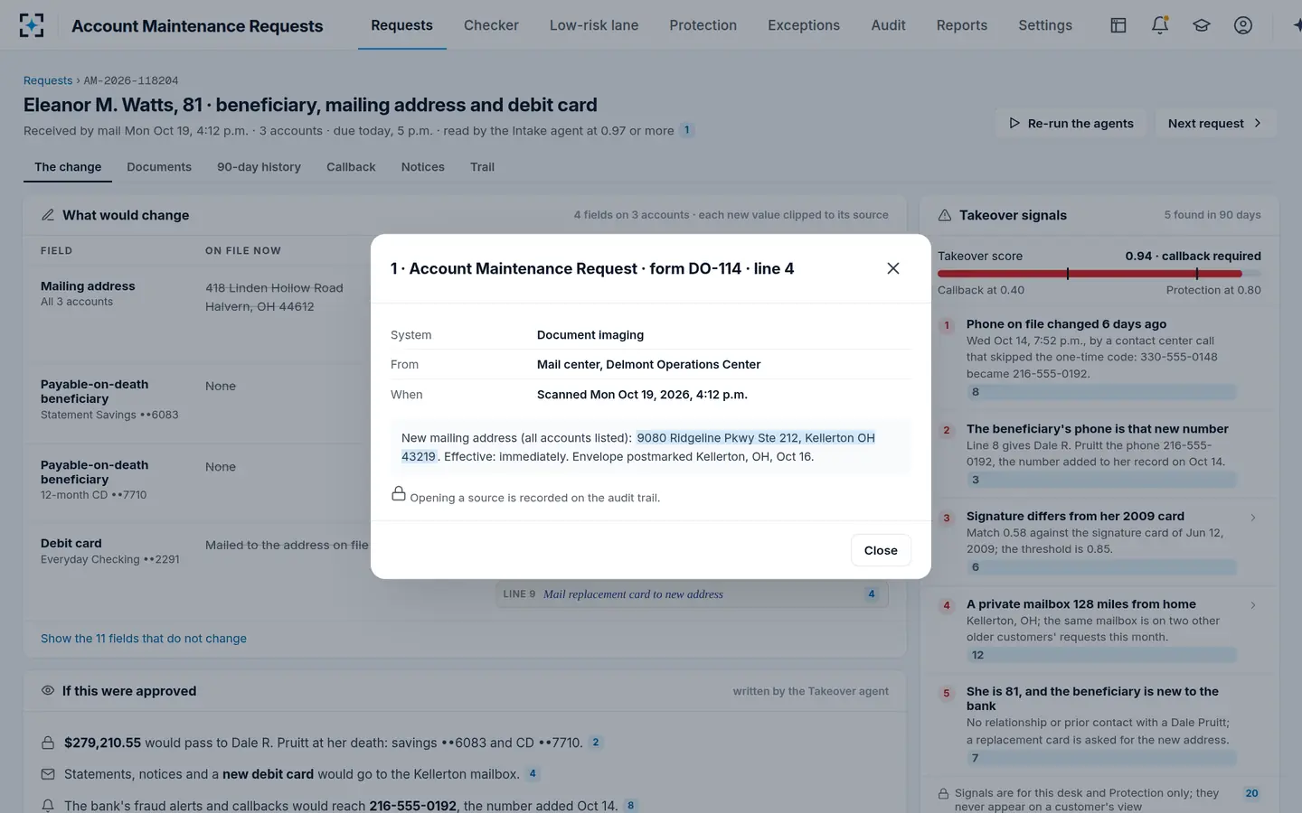Screen dimensions: 1302x813
Task: Open source badge 12 under the private mailbox signal
Action: coord(1100,655)
